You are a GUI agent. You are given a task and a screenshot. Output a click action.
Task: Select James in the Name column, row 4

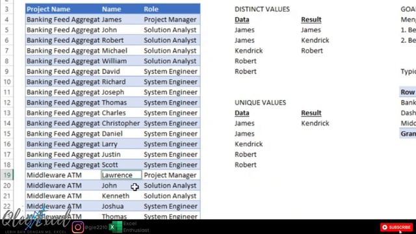tap(122, 19)
